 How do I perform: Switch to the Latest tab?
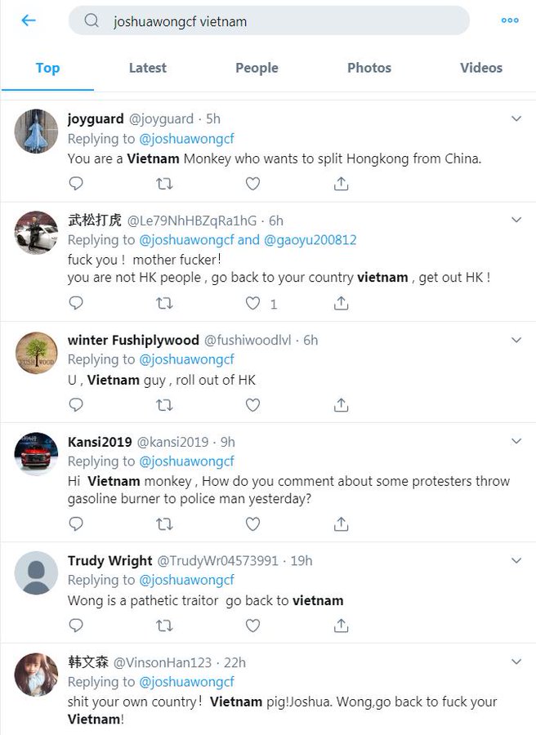pyautogui.click(x=147, y=68)
